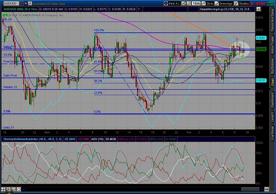This screenshot has height=194, width=276.
Task: Click the H: 0.8203 high value
Action: coord(86,9)
